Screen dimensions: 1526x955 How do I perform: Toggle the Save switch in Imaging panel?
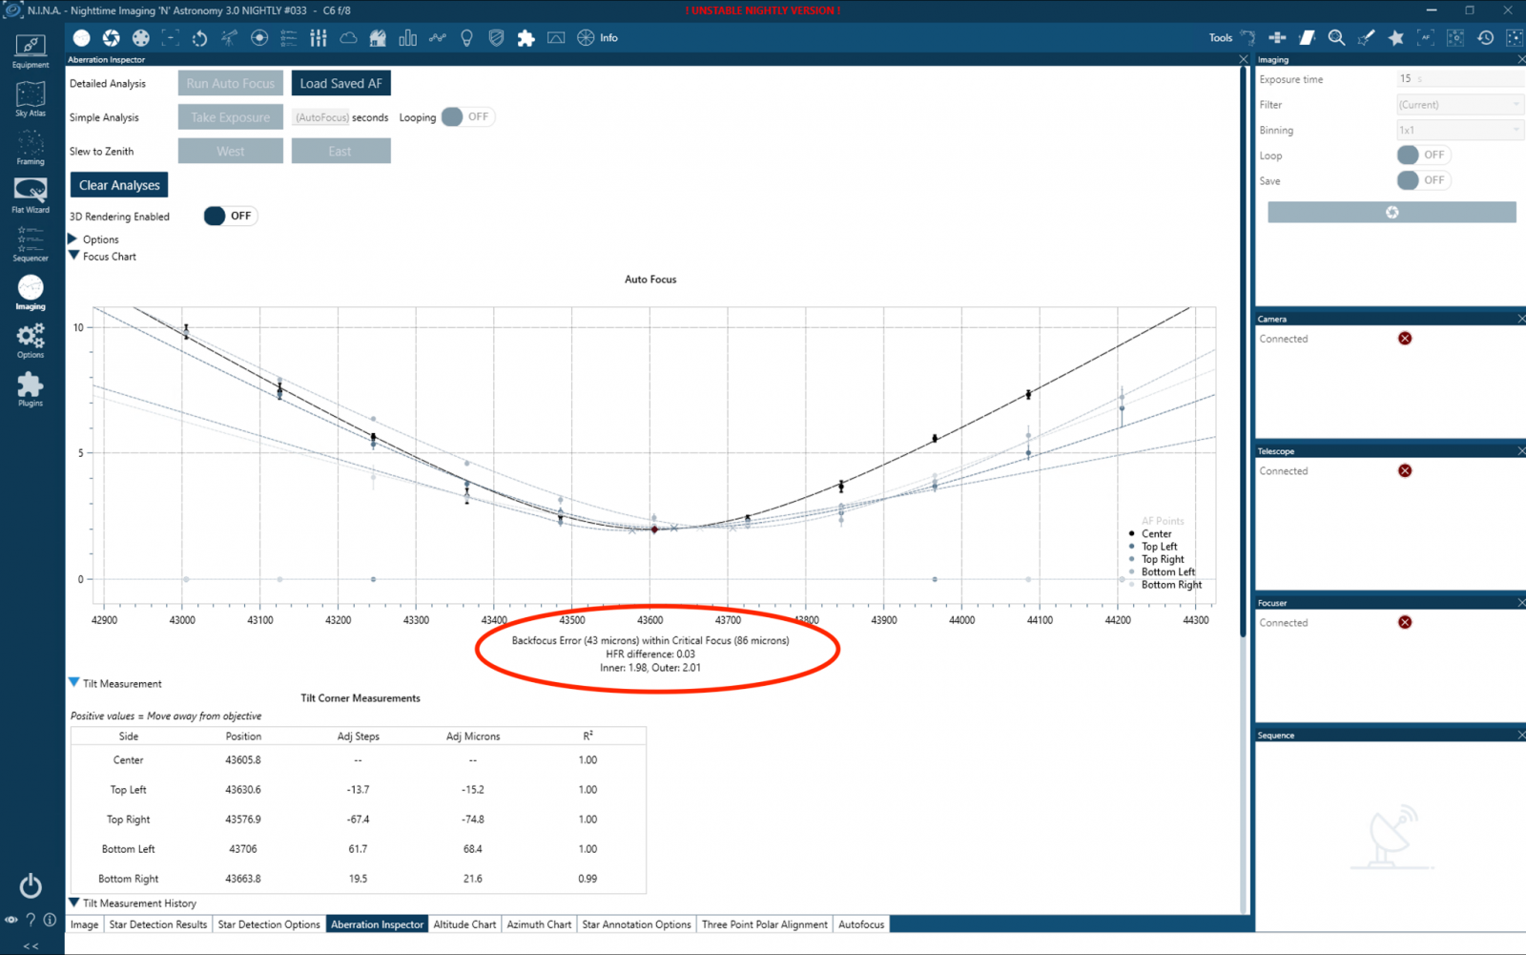pos(1423,180)
